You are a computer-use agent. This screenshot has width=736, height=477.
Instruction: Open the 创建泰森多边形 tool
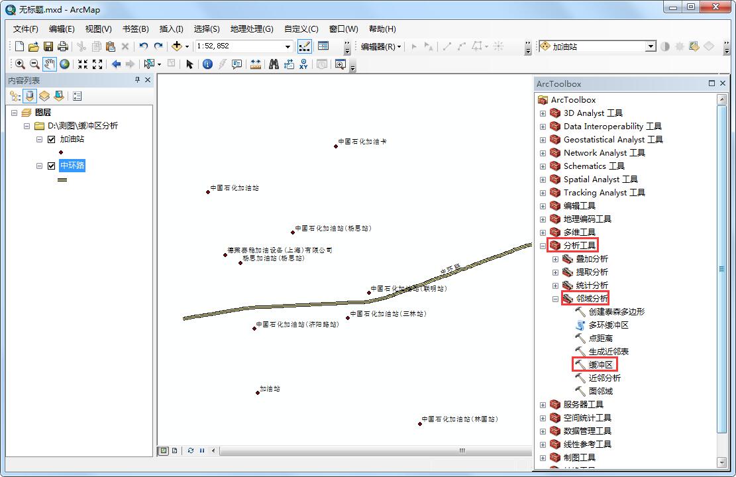pyautogui.click(x=609, y=312)
